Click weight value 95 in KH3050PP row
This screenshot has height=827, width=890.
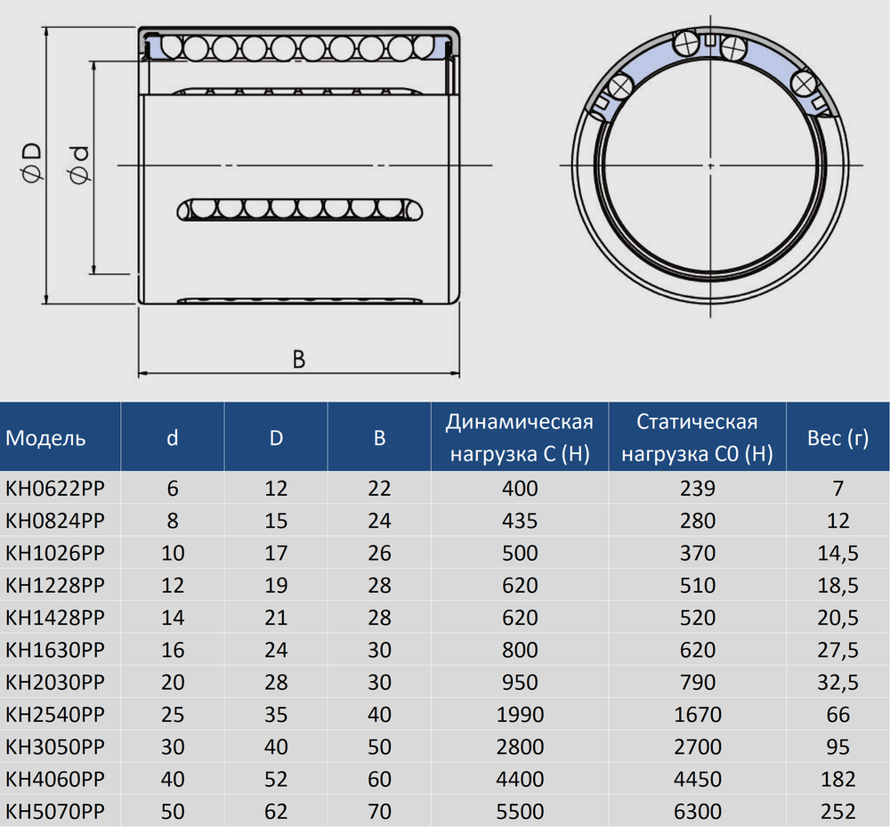coord(837,747)
